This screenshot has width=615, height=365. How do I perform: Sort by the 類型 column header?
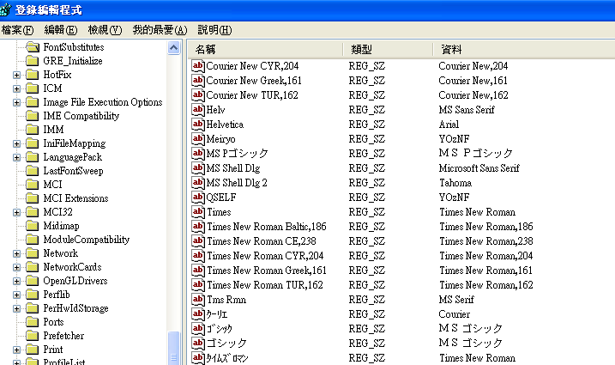point(389,50)
